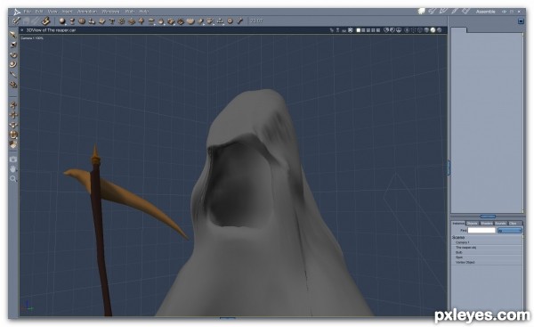Open the Assemble room hand icon
This screenshot has height=327, width=534.
tap(422, 12)
